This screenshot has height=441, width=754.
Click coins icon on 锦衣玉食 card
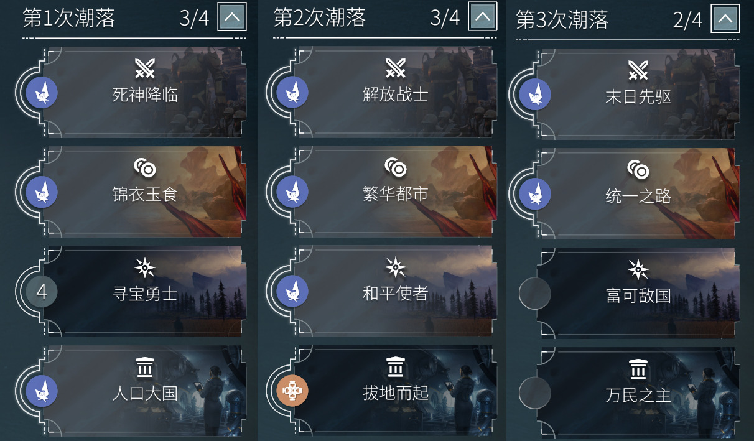(x=144, y=168)
